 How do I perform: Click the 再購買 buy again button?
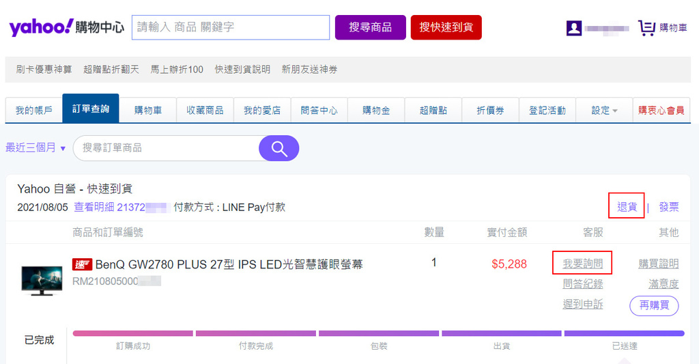654,305
